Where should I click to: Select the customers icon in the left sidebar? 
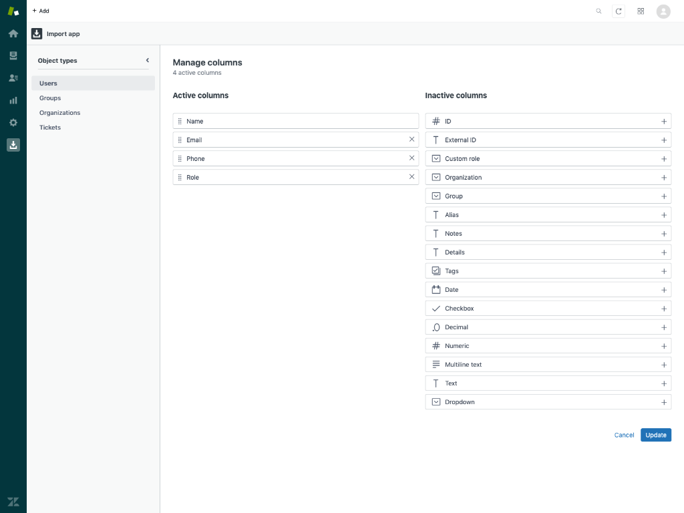[13, 77]
